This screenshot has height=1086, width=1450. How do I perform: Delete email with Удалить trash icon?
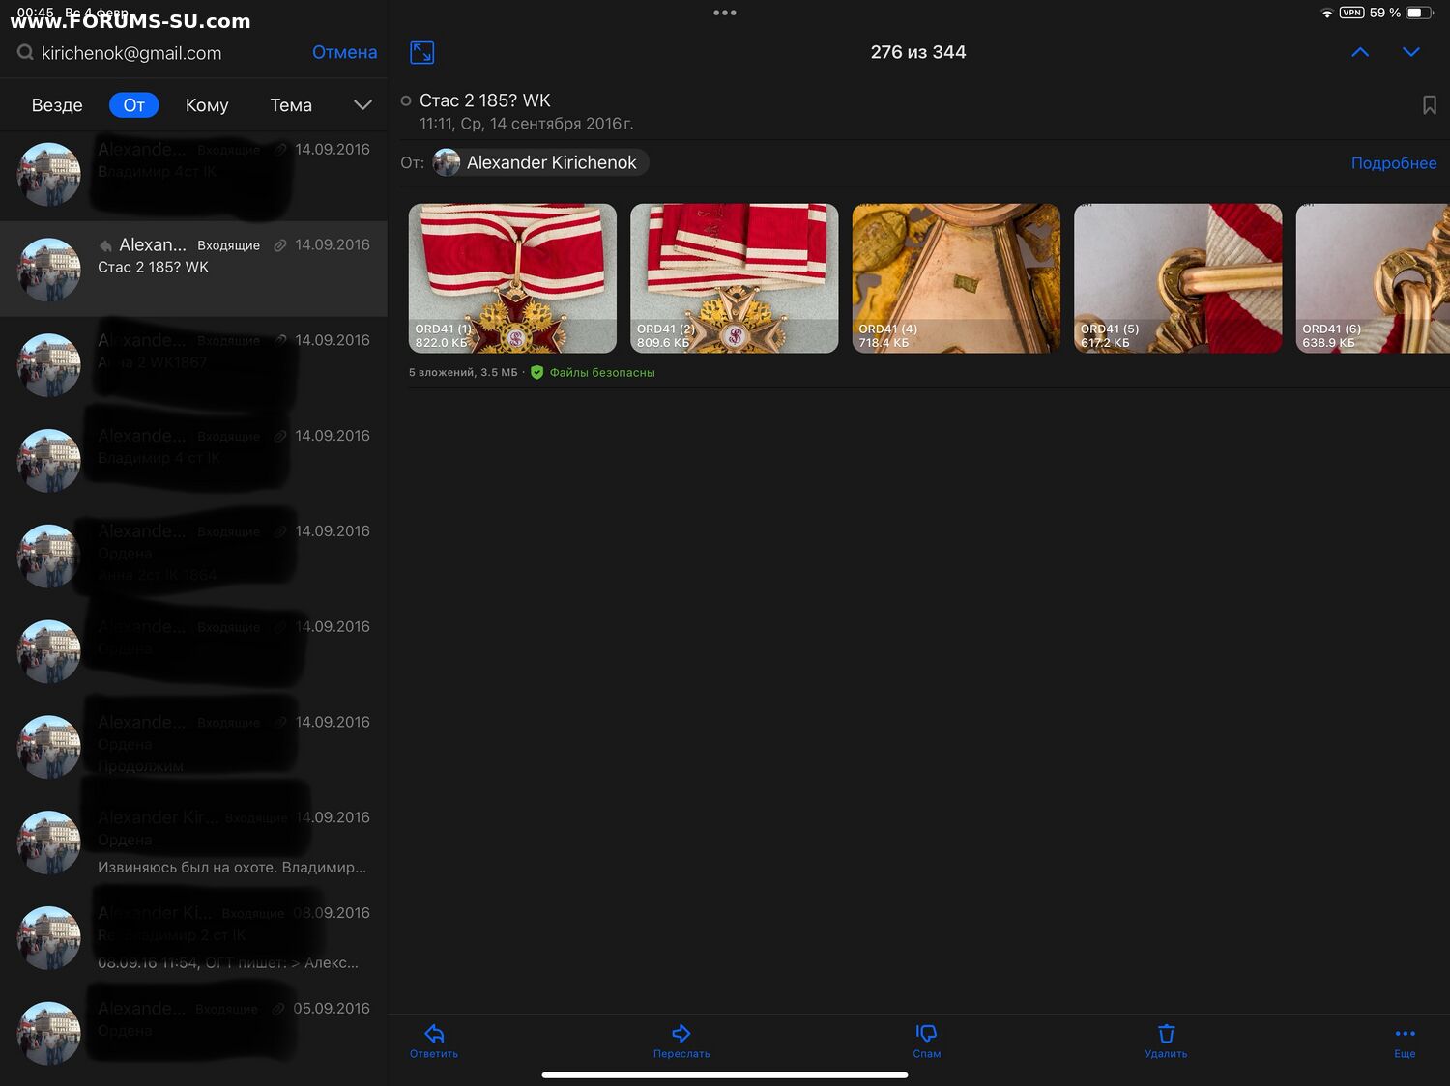pyautogui.click(x=1166, y=1041)
